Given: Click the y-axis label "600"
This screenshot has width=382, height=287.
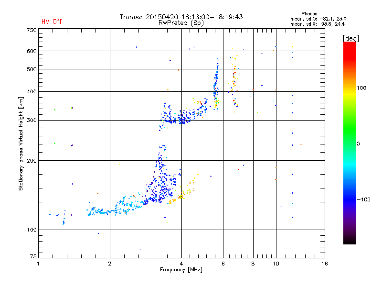Looking at the screenshot, I should 32,51.
